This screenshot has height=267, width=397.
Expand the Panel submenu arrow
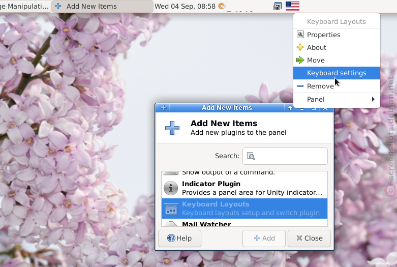373,99
